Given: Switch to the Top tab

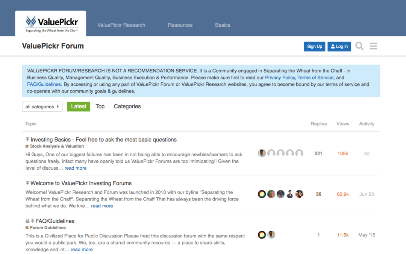Looking at the screenshot, I should [x=100, y=106].
